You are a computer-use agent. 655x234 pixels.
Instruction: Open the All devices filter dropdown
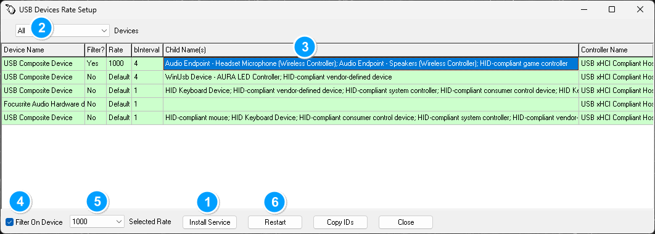coord(62,30)
